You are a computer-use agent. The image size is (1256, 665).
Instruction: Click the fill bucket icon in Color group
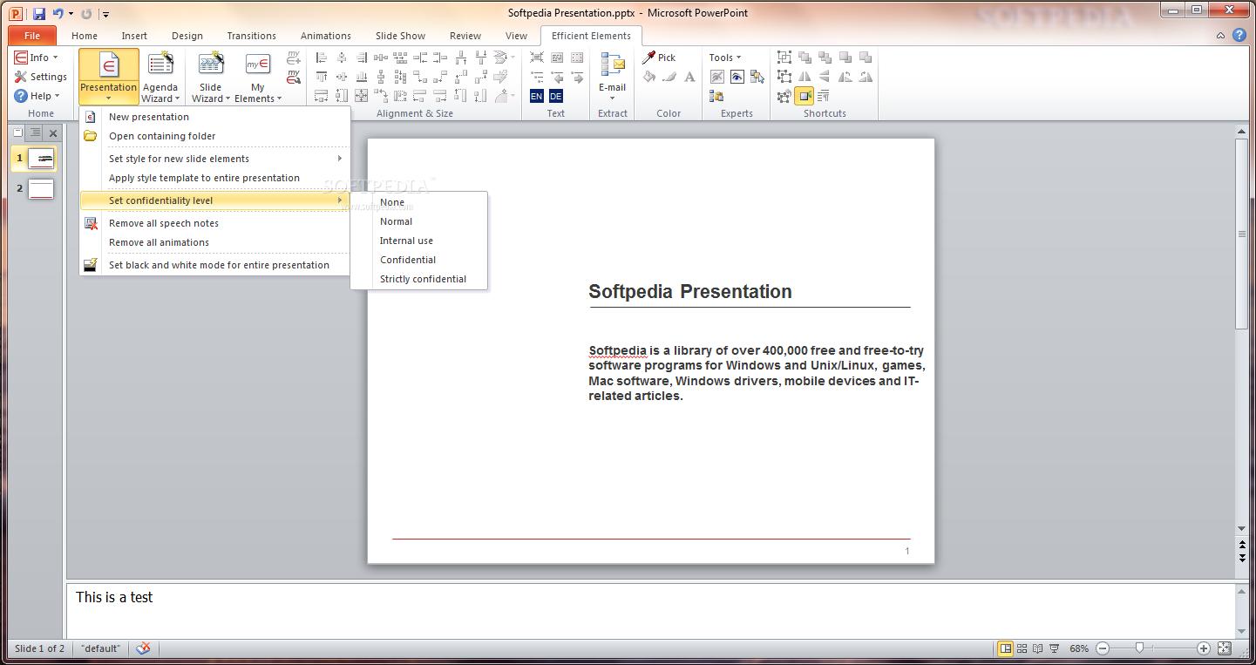click(x=649, y=77)
